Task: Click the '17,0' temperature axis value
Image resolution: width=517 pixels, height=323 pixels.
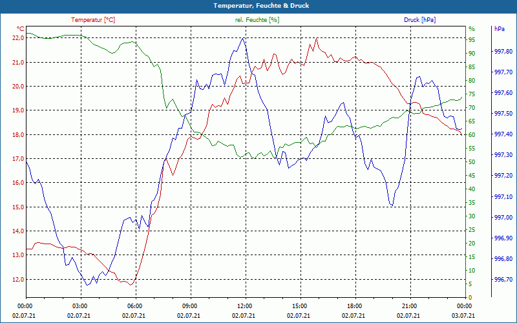Action: coord(18,159)
